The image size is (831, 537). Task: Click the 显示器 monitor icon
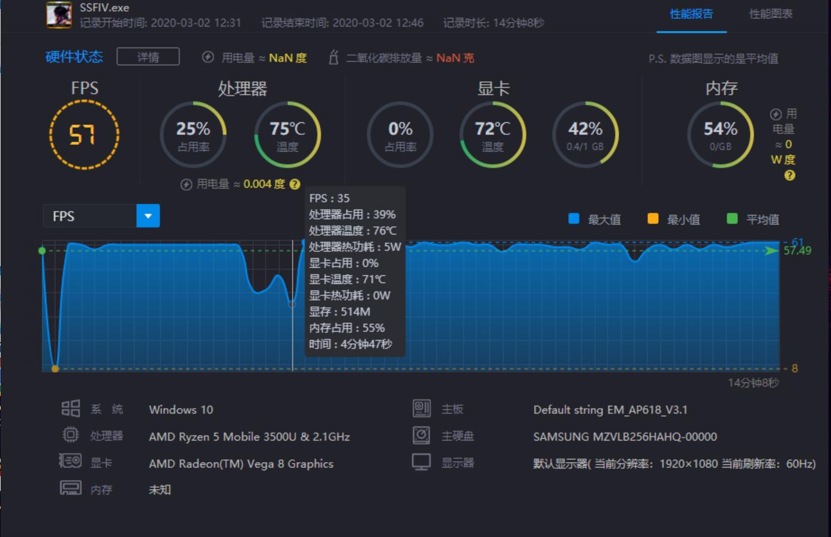tap(422, 462)
